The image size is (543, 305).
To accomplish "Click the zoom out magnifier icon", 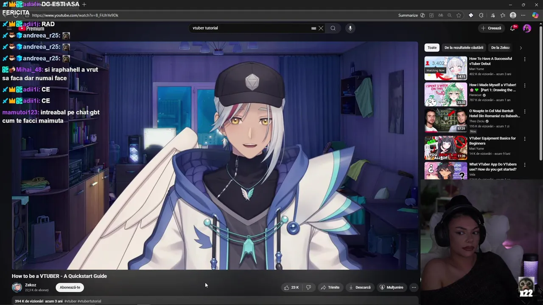I will click(x=449, y=15).
